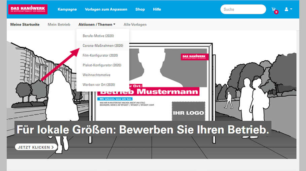Click the Das Handwerk logo

[28, 9]
